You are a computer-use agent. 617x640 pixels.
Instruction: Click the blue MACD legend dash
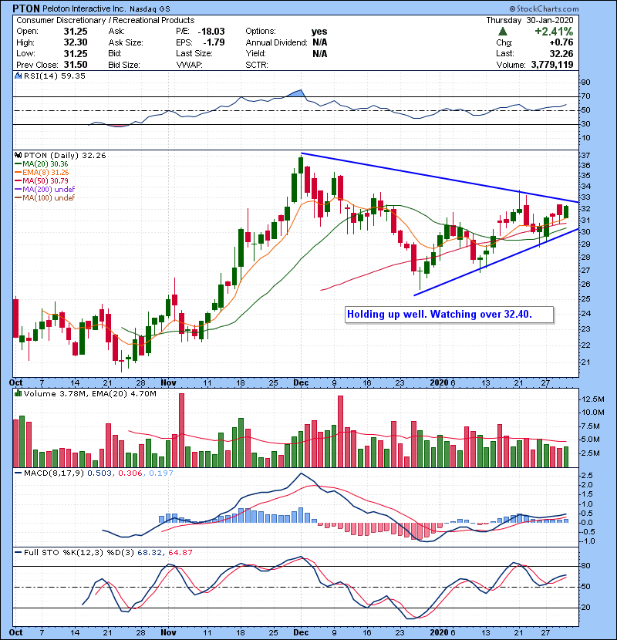18,473
